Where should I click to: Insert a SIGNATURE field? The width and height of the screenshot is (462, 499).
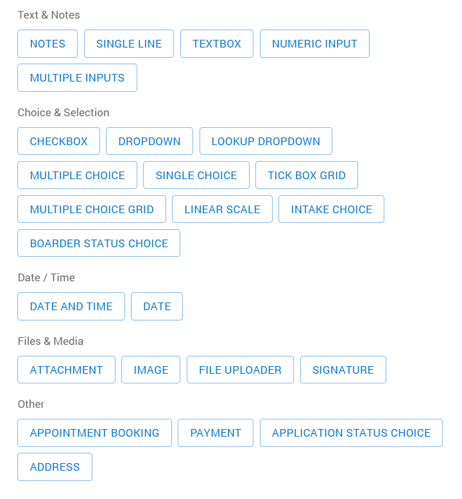pyautogui.click(x=343, y=370)
